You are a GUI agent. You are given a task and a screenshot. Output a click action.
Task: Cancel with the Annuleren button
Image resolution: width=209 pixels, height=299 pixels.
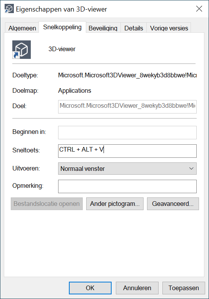pos(137,288)
